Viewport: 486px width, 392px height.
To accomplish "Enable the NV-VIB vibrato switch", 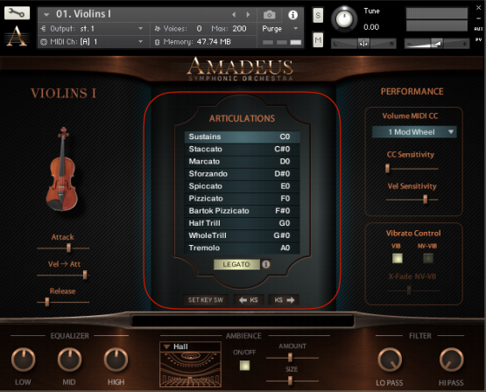I will point(428,258).
